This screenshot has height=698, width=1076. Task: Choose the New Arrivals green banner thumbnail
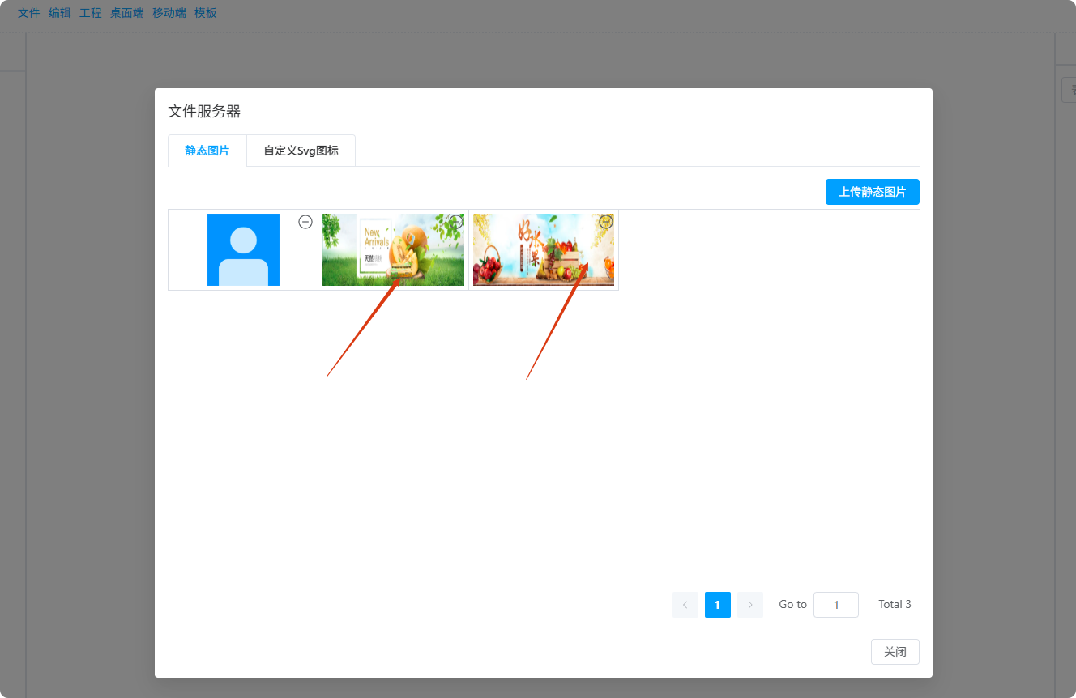[x=393, y=250]
